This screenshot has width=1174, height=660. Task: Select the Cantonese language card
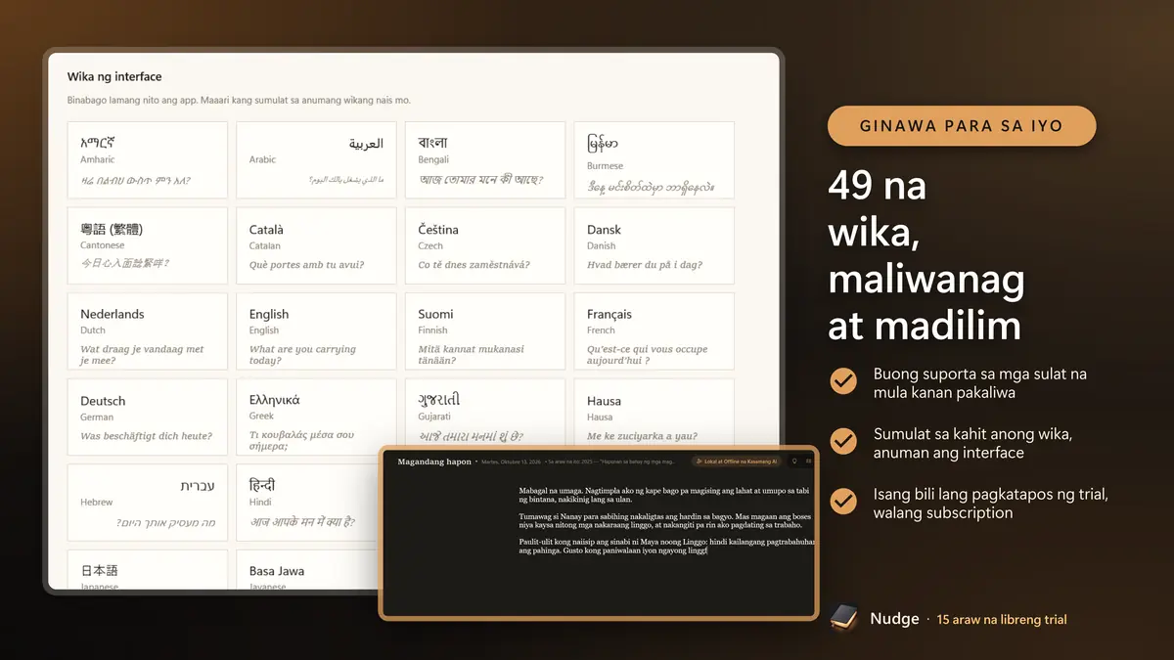pos(148,245)
